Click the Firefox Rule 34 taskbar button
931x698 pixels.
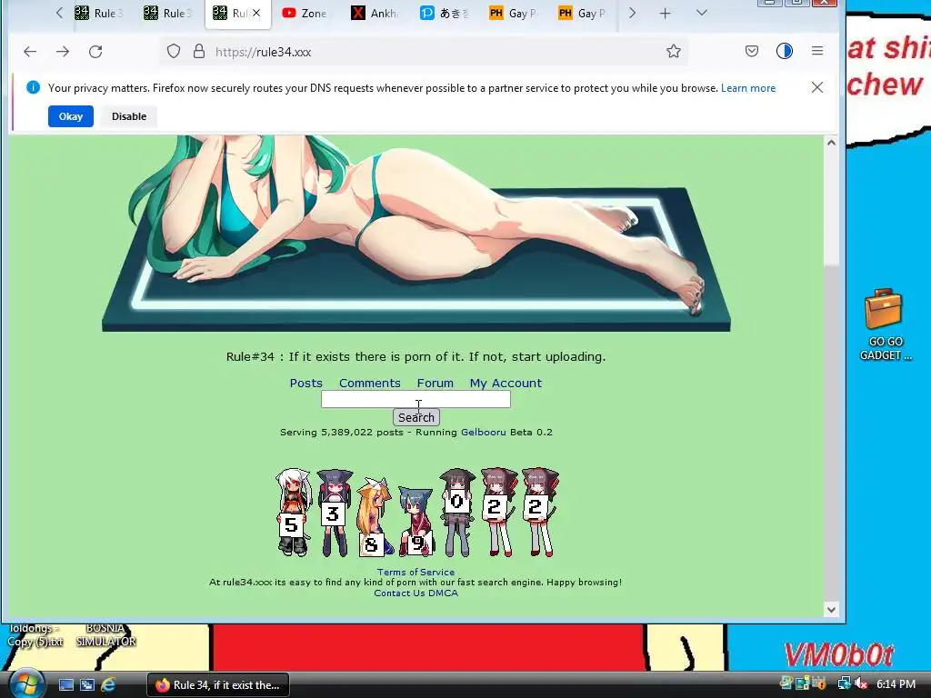[218, 685]
